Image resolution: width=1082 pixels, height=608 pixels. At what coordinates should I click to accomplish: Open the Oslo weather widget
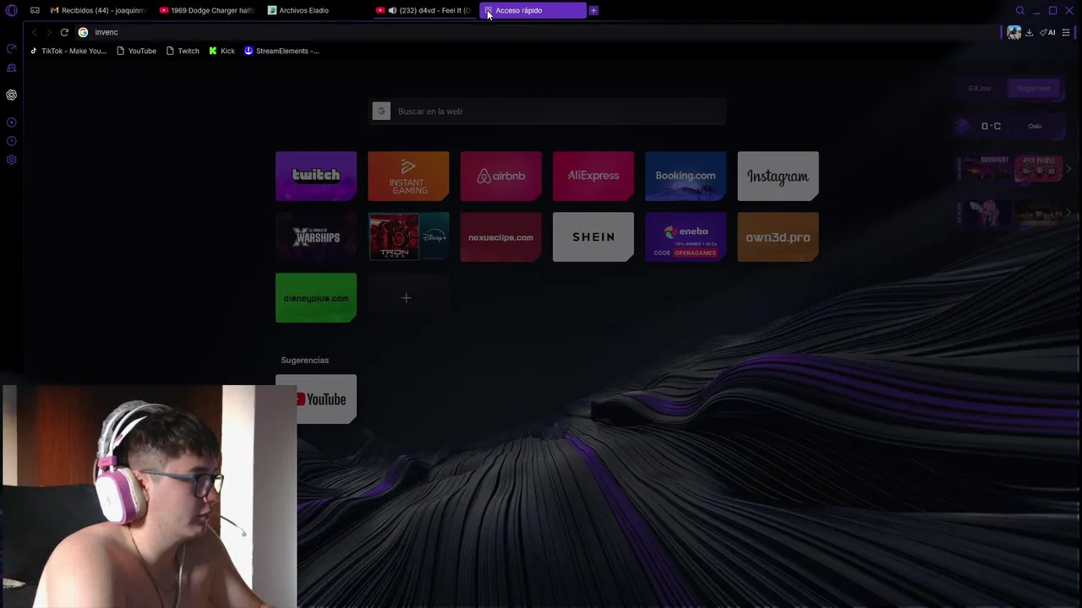point(1011,126)
